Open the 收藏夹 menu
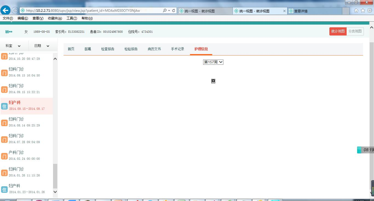The image size is (374, 201). point(55,18)
